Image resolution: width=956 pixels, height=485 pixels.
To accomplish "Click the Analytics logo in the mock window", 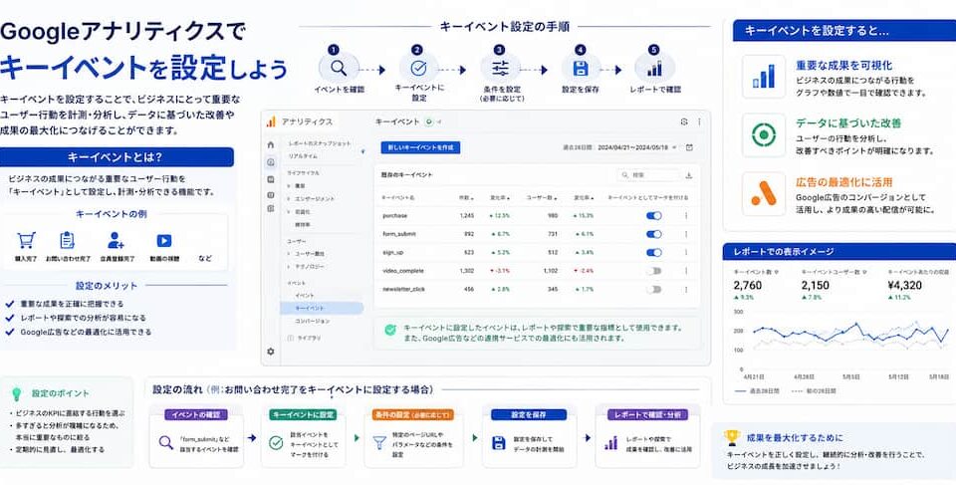I will click(271, 122).
